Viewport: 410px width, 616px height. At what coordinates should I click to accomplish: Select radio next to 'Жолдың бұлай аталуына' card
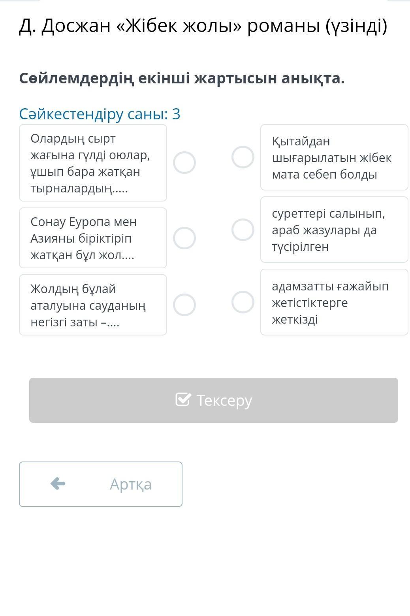[x=184, y=305]
